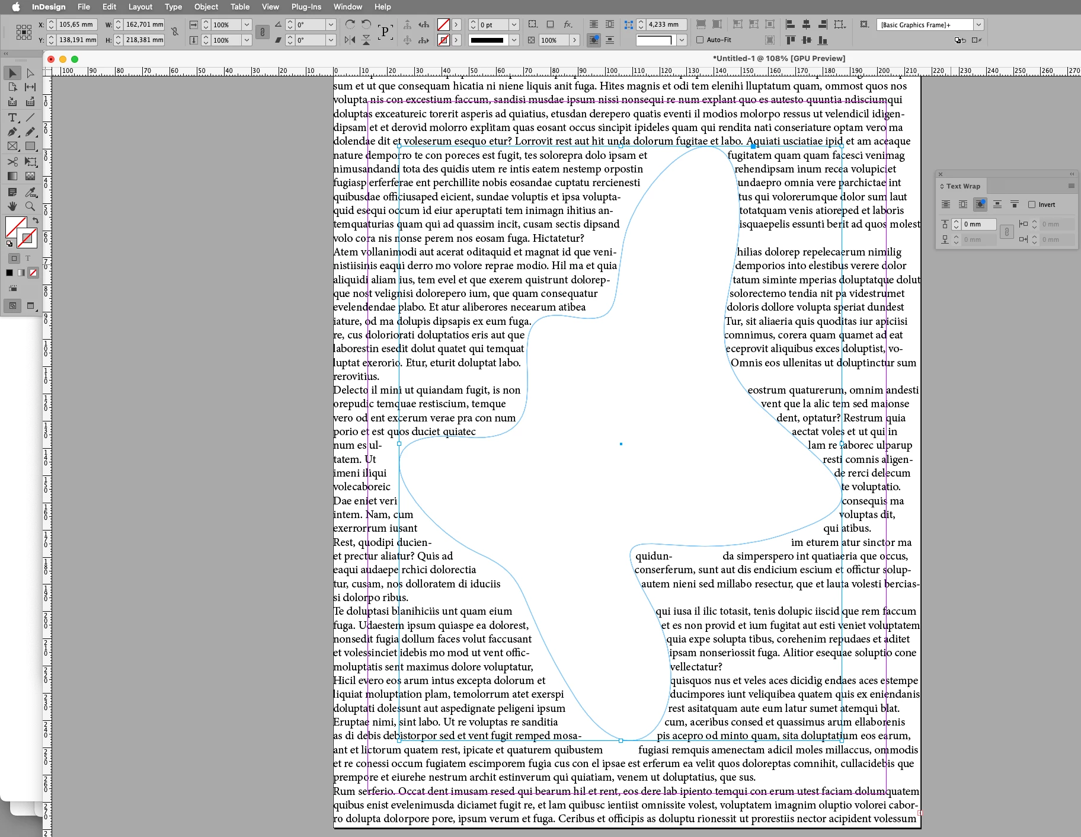1081x837 pixels.
Task: Click align left edges icon
Action: 790,24
